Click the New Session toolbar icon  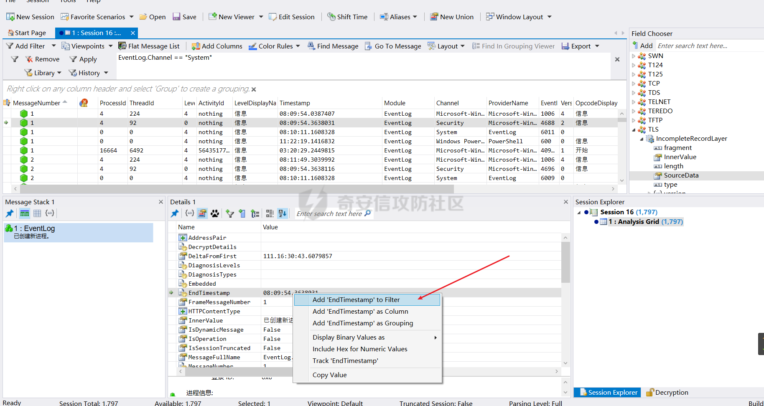10,17
